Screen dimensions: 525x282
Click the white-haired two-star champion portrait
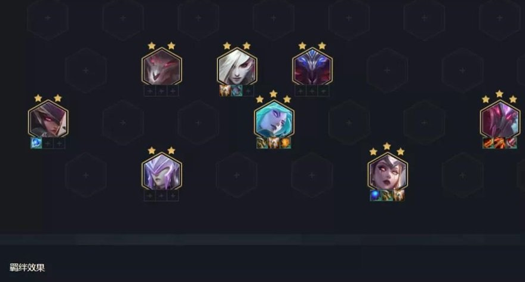click(237, 66)
